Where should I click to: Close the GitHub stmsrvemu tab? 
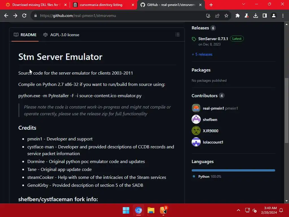[x=201, y=5]
